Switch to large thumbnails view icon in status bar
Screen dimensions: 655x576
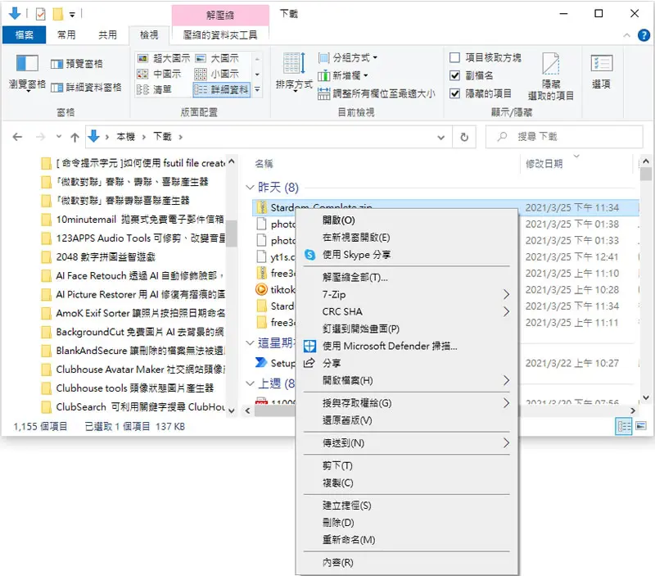(x=641, y=426)
